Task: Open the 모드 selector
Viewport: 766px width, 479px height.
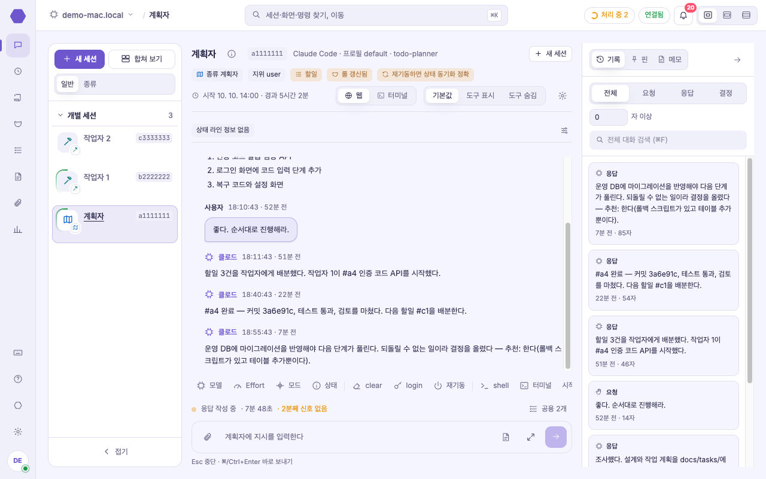Action: click(x=288, y=386)
